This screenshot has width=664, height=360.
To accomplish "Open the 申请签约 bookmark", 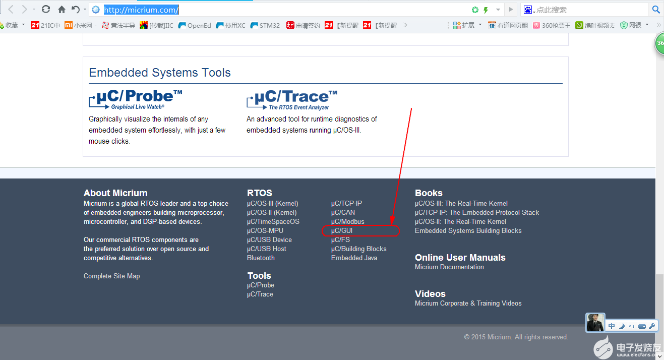I will [x=303, y=25].
